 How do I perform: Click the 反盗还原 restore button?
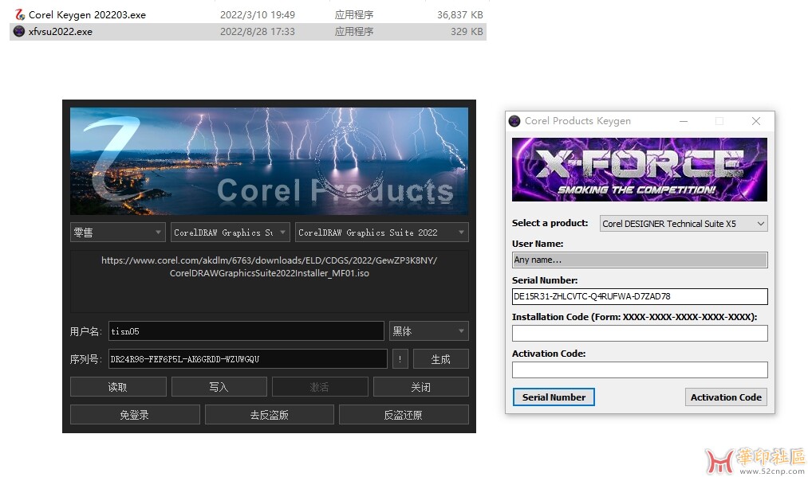point(404,415)
